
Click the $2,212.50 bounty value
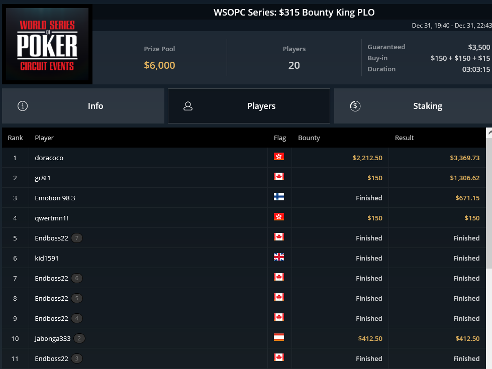(367, 158)
